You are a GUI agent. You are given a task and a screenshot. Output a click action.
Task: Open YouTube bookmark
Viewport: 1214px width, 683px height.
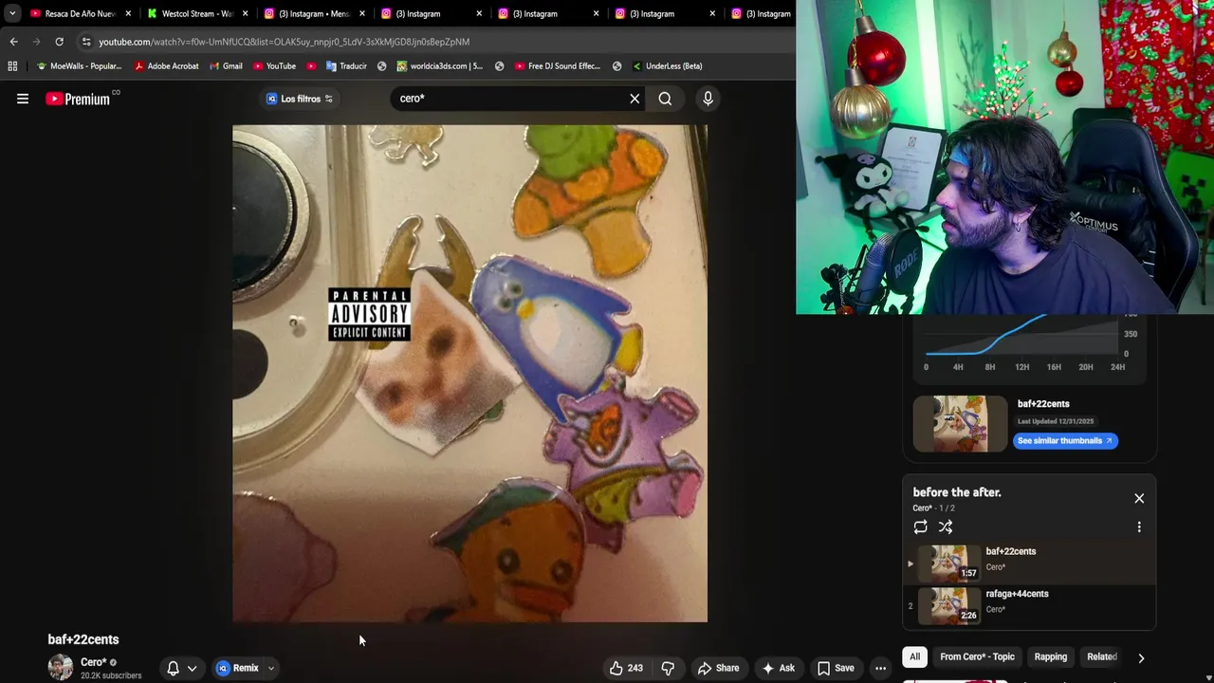coord(274,66)
